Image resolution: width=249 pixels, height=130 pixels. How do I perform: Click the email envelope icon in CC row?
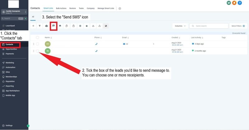tap(124, 44)
